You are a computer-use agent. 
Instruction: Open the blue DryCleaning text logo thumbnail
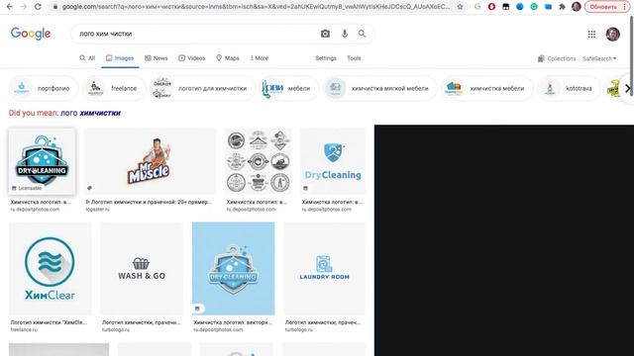pos(333,161)
